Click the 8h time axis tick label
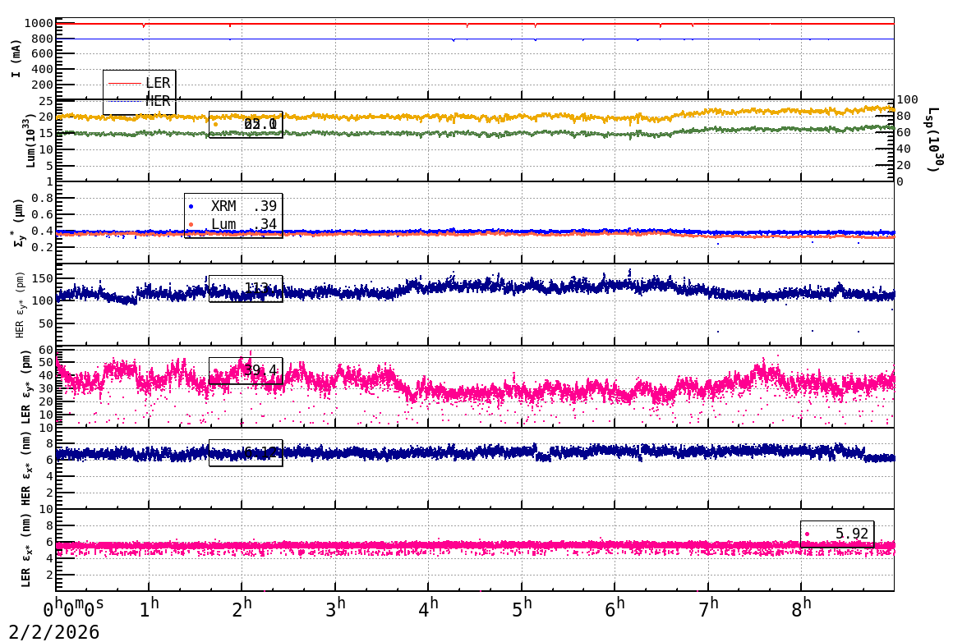The height and width of the screenshot is (642, 953). point(802,608)
